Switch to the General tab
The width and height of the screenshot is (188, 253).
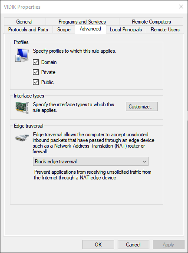click(25, 22)
